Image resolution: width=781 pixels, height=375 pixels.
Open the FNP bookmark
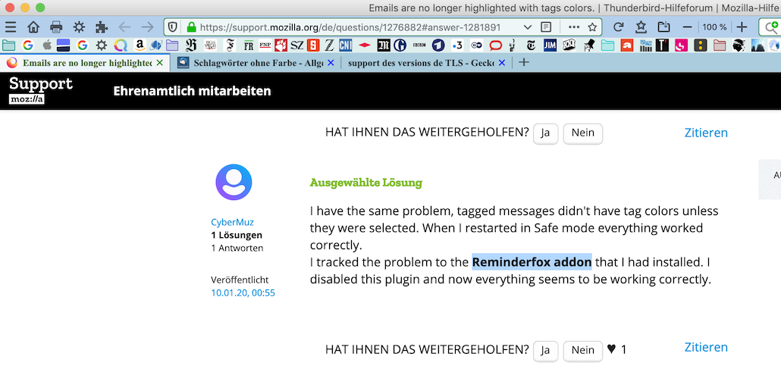[265, 45]
